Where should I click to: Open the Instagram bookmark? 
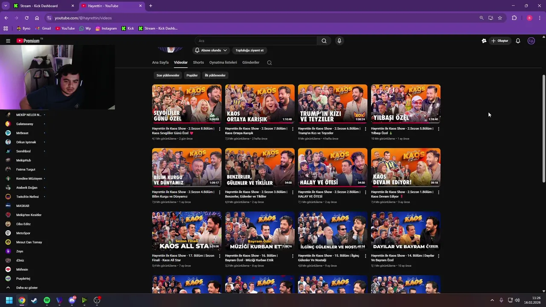click(x=106, y=29)
